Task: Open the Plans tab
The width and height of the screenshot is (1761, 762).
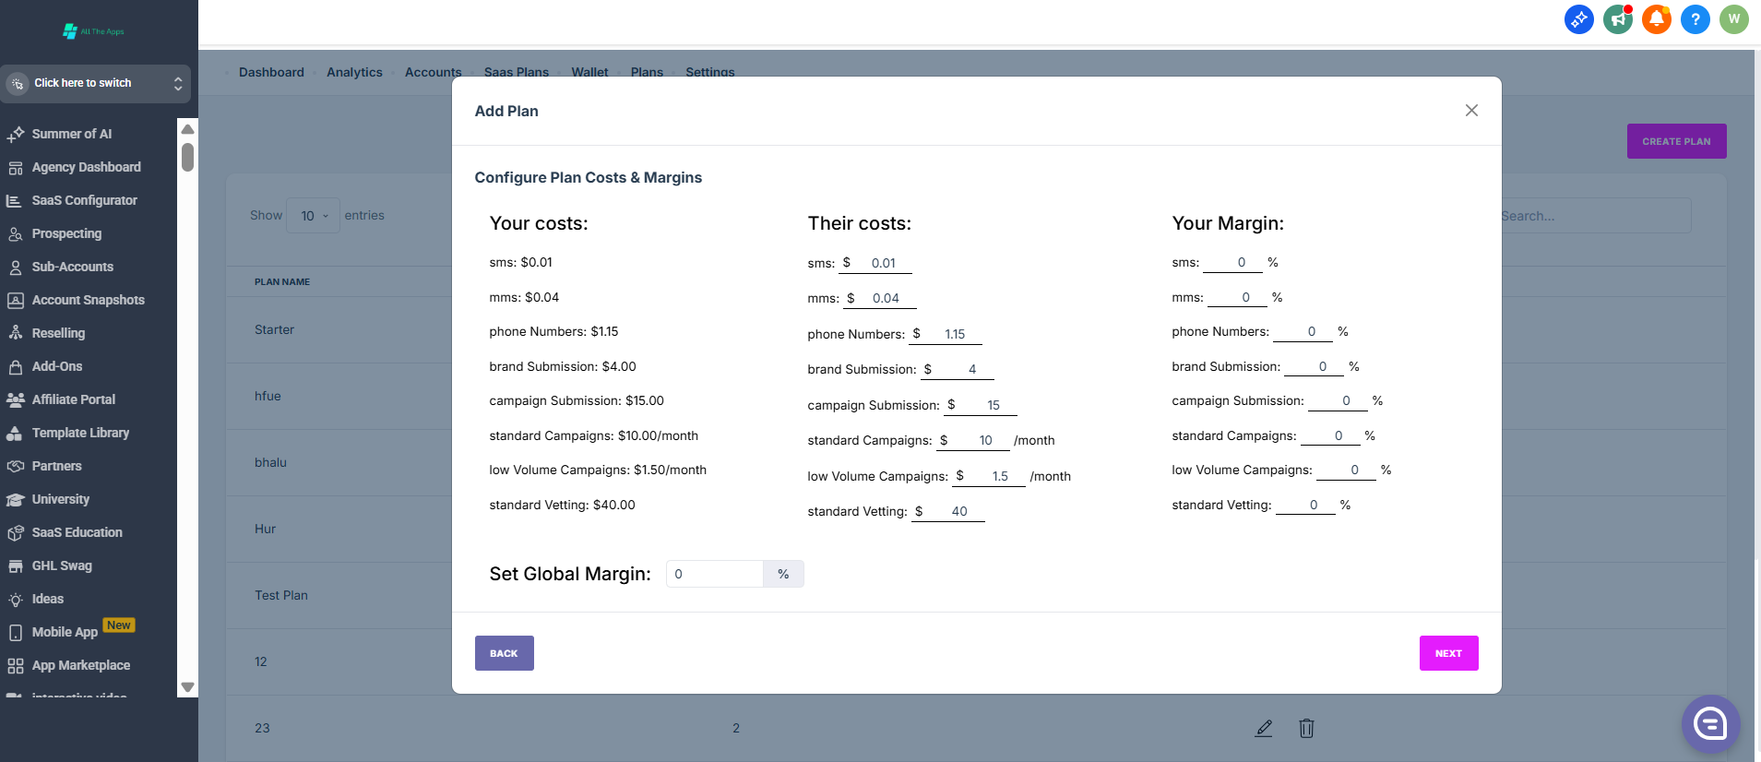Action: 647,72
